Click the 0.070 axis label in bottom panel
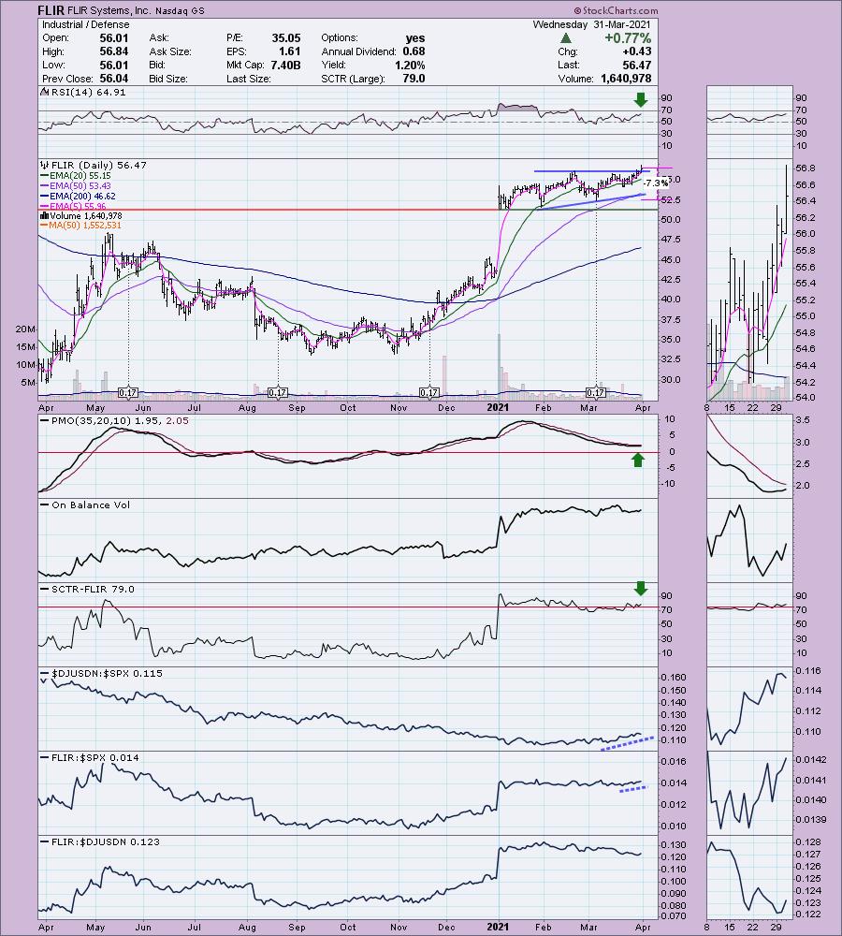The image size is (842, 936). pyautogui.click(x=674, y=915)
